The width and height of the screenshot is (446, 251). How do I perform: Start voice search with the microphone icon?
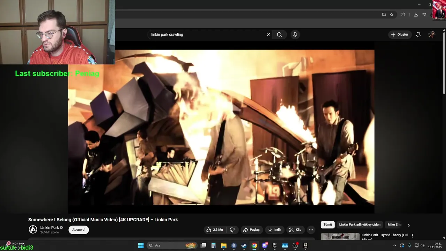click(x=295, y=35)
